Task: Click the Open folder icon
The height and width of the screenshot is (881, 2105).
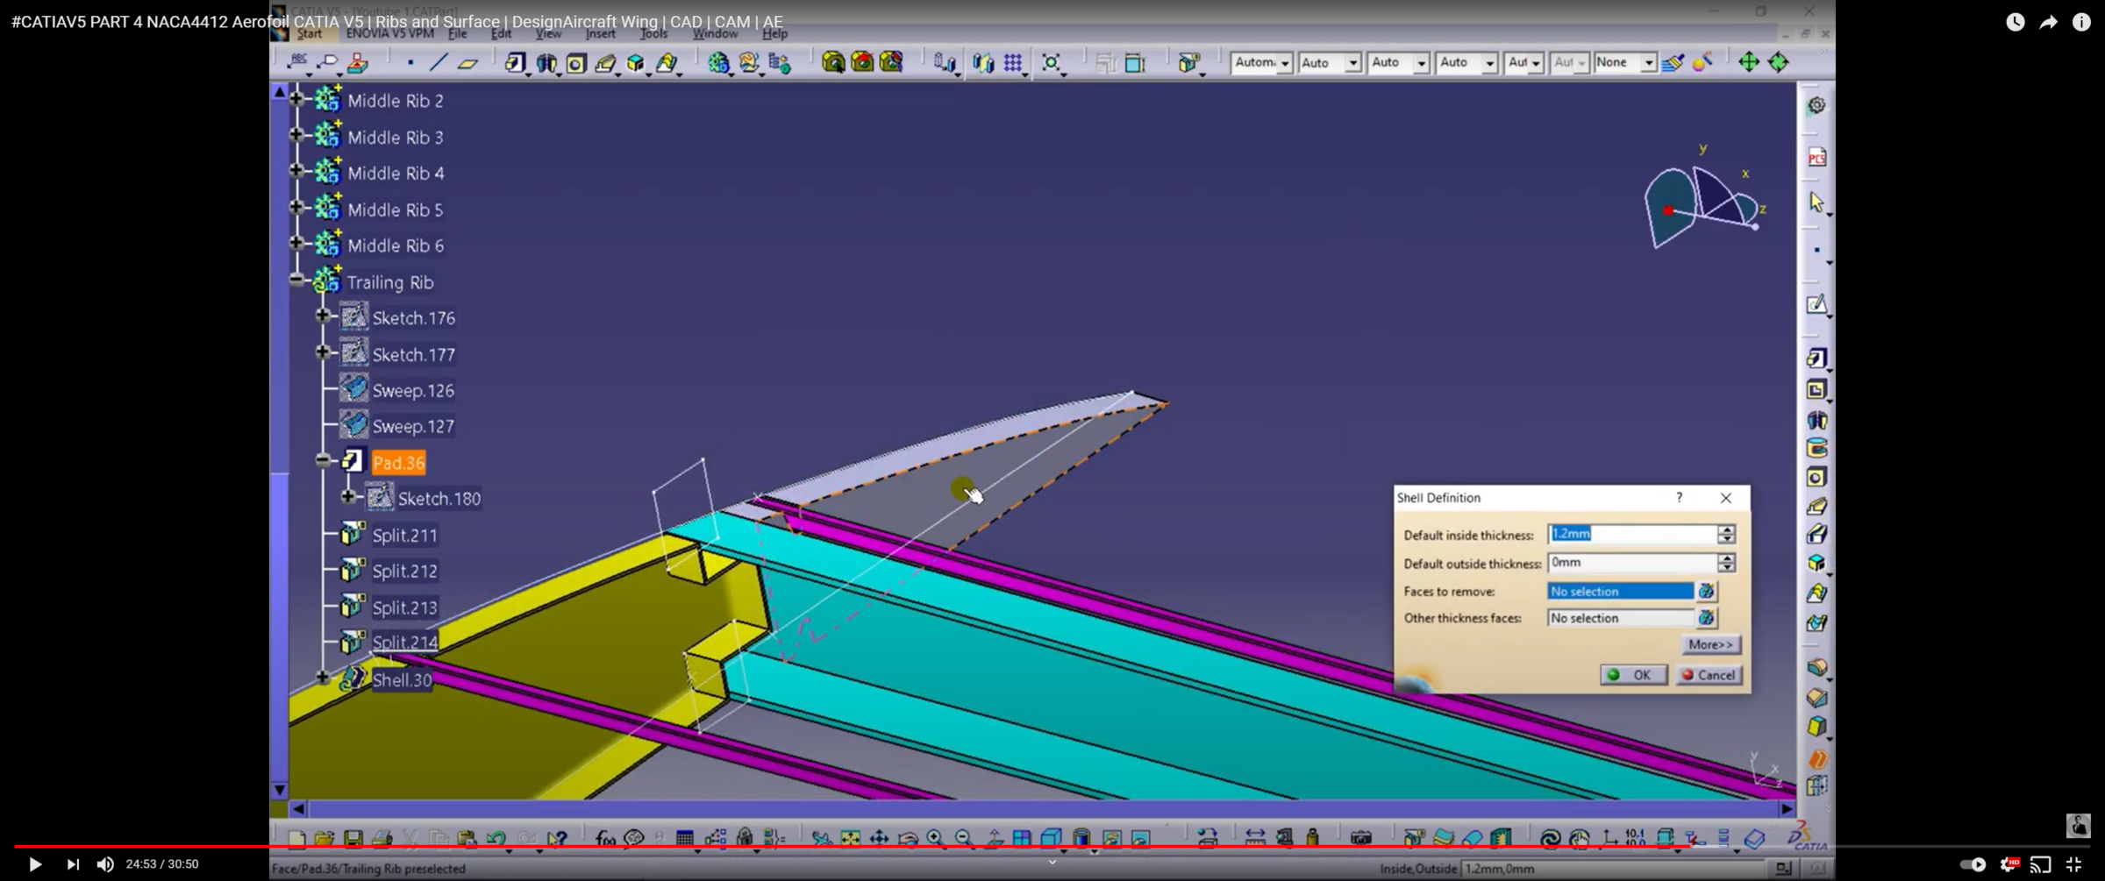Action: [325, 839]
